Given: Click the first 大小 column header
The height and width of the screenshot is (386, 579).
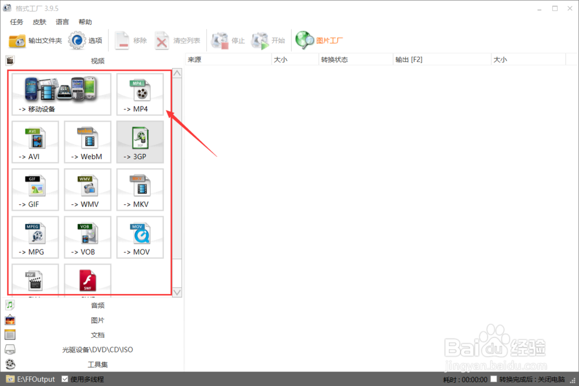Looking at the screenshot, I should (x=295, y=60).
